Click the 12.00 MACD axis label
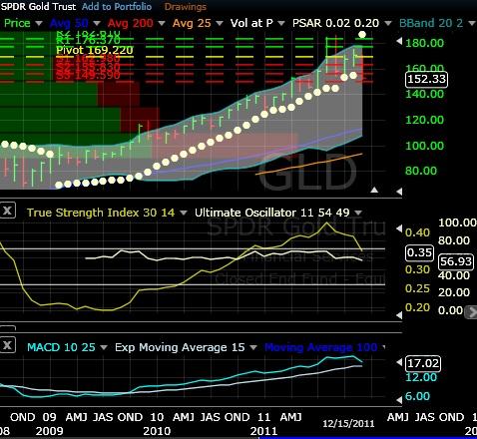The height and width of the screenshot is (439, 477). tap(421, 377)
